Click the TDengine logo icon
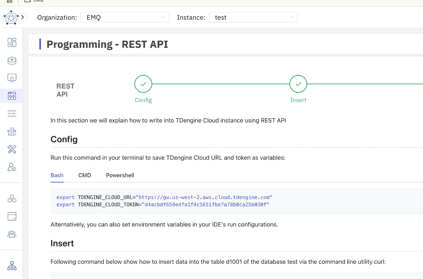423x279 pixels. [x=11, y=18]
